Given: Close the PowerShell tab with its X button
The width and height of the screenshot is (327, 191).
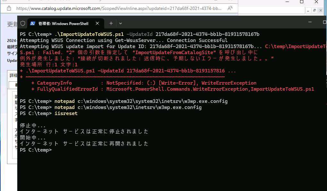Looking at the screenshot, I should pyautogui.click(x=97, y=23).
